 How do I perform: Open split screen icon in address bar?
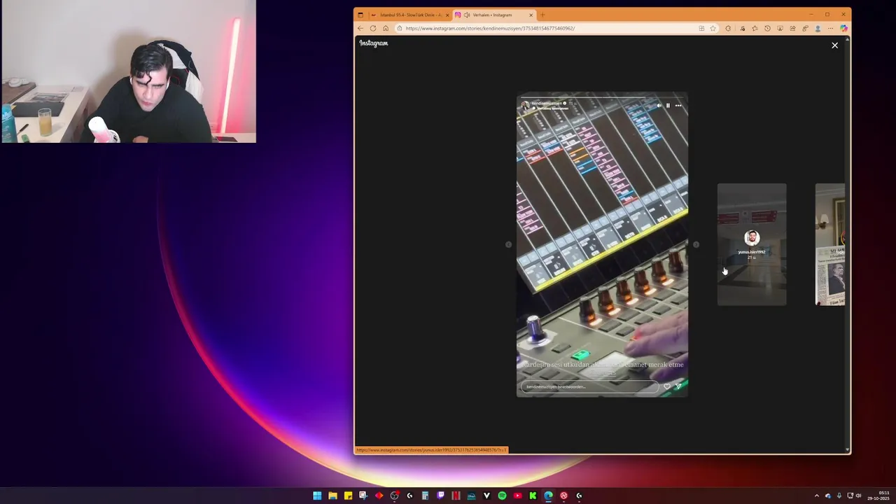click(701, 29)
